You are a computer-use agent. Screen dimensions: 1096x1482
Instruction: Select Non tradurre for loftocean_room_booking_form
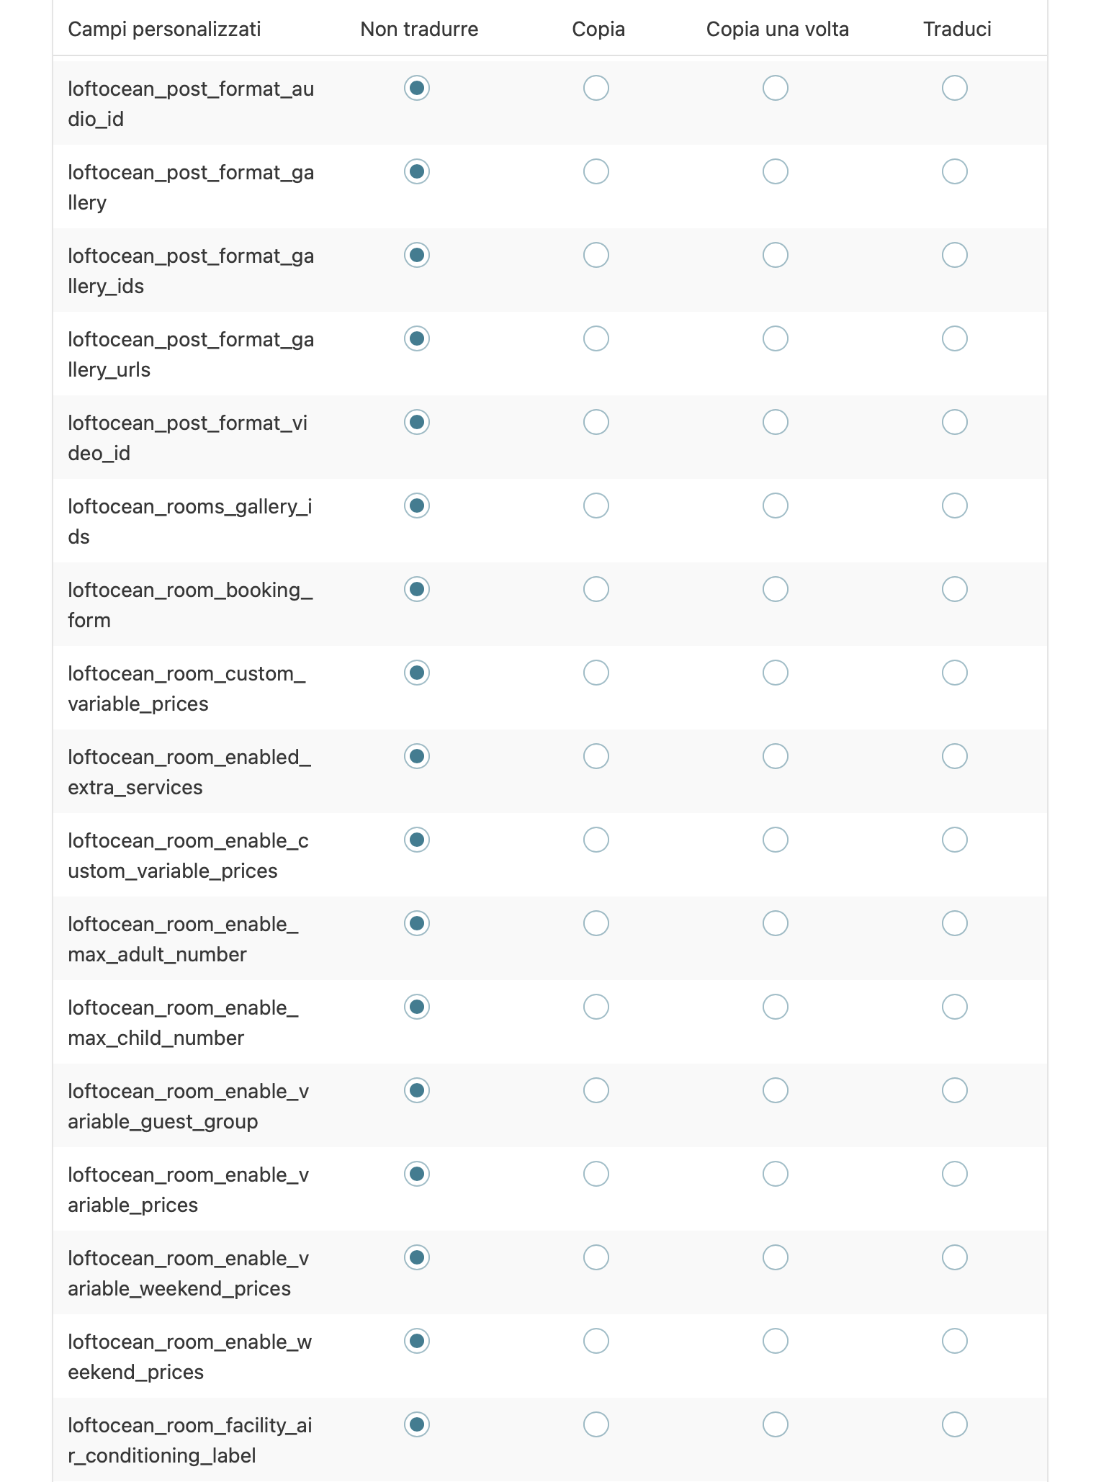(417, 589)
